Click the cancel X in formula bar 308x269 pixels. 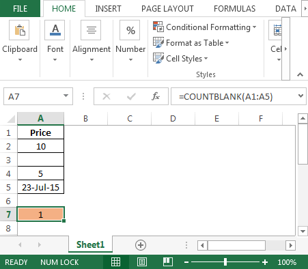pyautogui.click(x=107, y=96)
